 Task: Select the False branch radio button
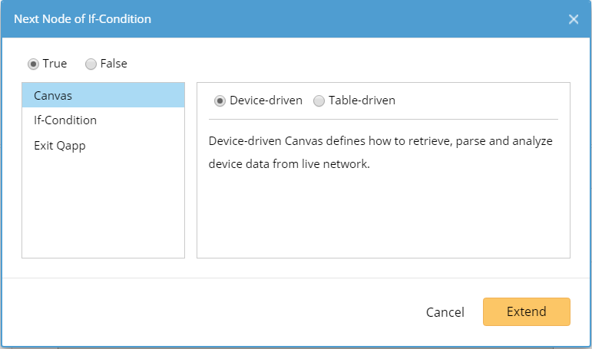tap(91, 64)
